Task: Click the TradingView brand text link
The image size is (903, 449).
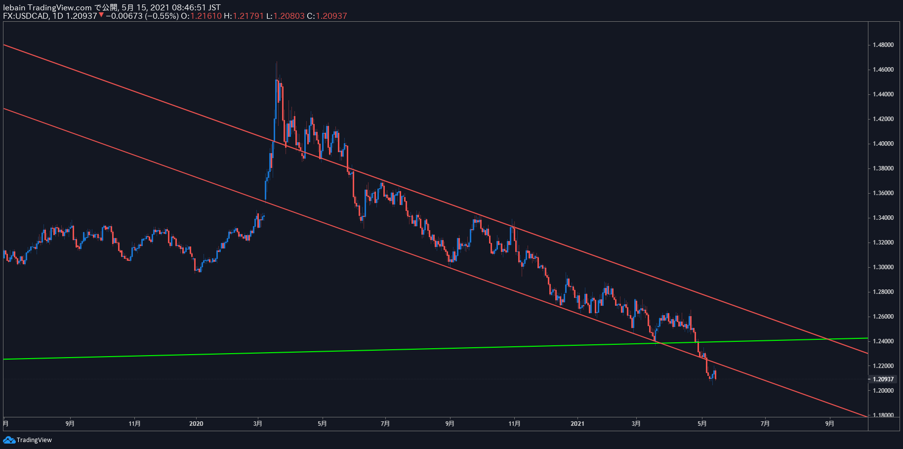Action: [34, 440]
